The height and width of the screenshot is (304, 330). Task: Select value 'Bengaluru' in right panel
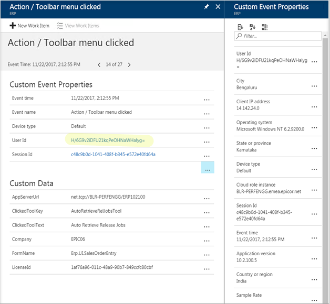(x=246, y=88)
